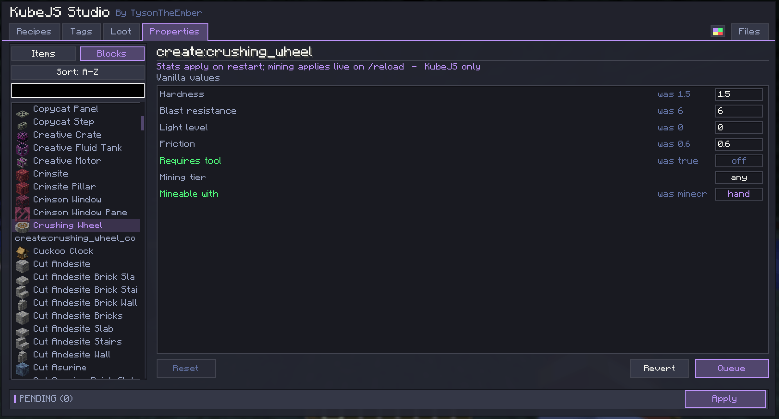The image size is (779, 419).
Task: Open the Loot tab
Action: tap(121, 32)
